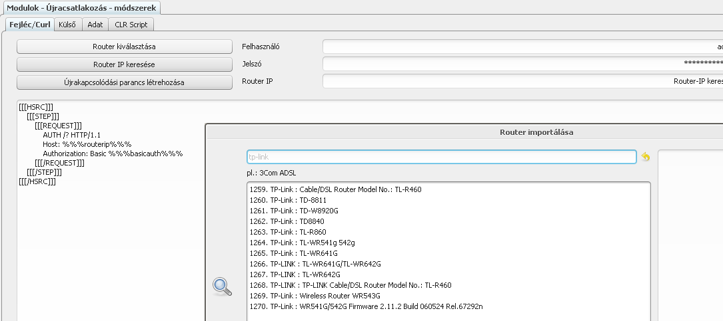Open the Külső tab
This screenshot has height=321, width=723.
(67, 25)
